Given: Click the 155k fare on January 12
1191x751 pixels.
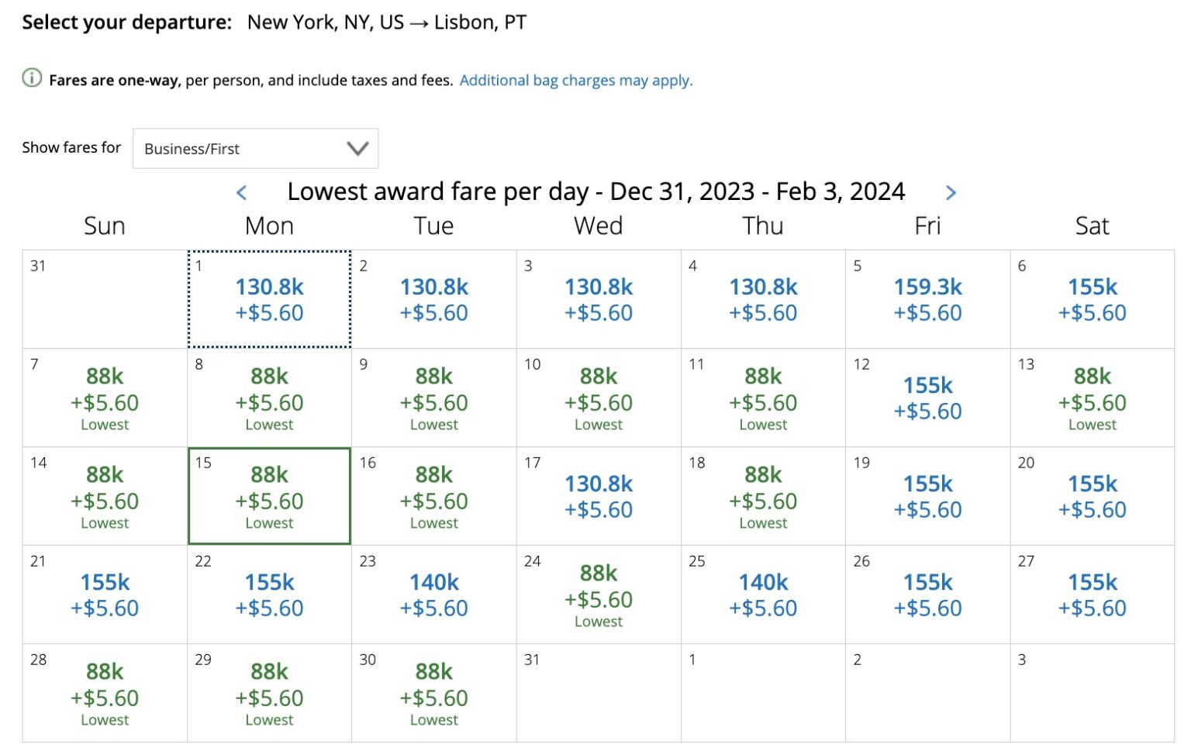Looking at the screenshot, I should [x=927, y=398].
